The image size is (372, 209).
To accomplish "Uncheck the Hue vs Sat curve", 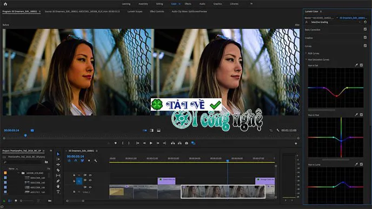I will [x=361, y=65].
